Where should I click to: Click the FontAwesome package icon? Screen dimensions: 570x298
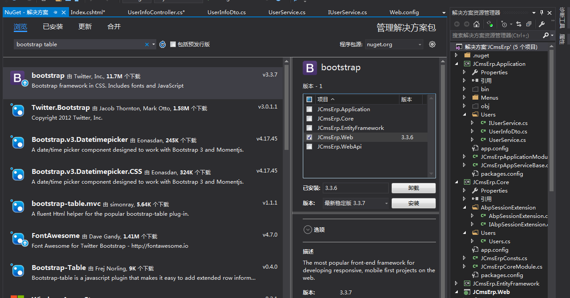tap(18, 238)
